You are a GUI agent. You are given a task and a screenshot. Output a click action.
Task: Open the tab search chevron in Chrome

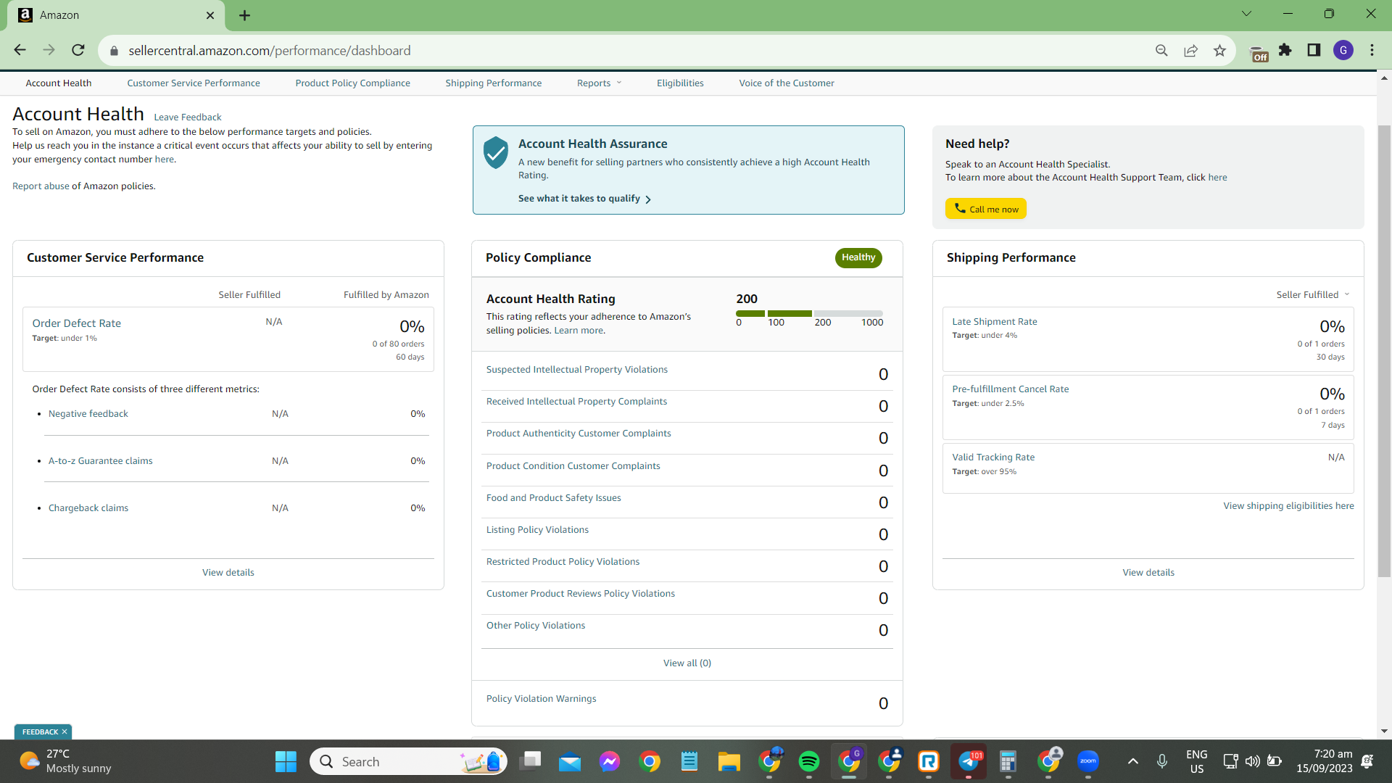point(1247,14)
